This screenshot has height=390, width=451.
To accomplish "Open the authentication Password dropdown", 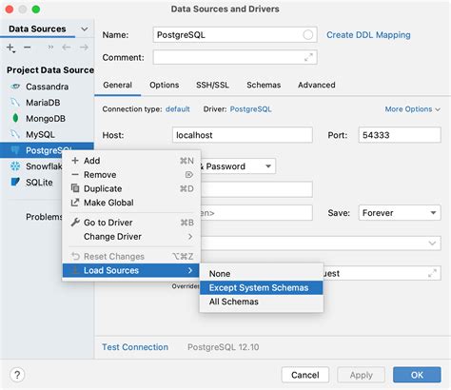I will 268,166.
